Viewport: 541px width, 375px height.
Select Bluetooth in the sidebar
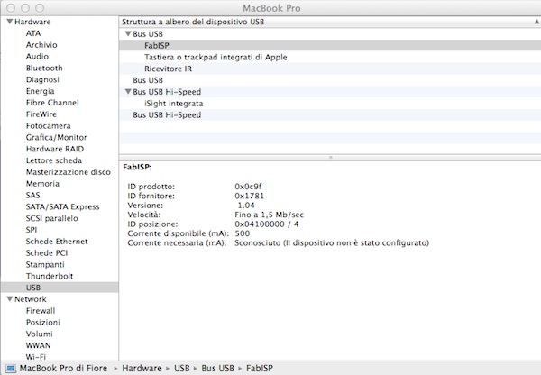(x=44, y=68)
